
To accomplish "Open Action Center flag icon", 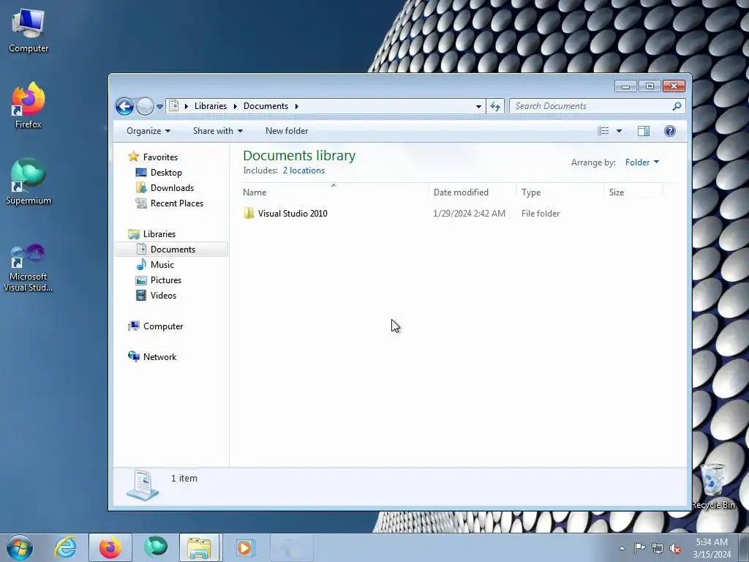I will click(639, 548).
